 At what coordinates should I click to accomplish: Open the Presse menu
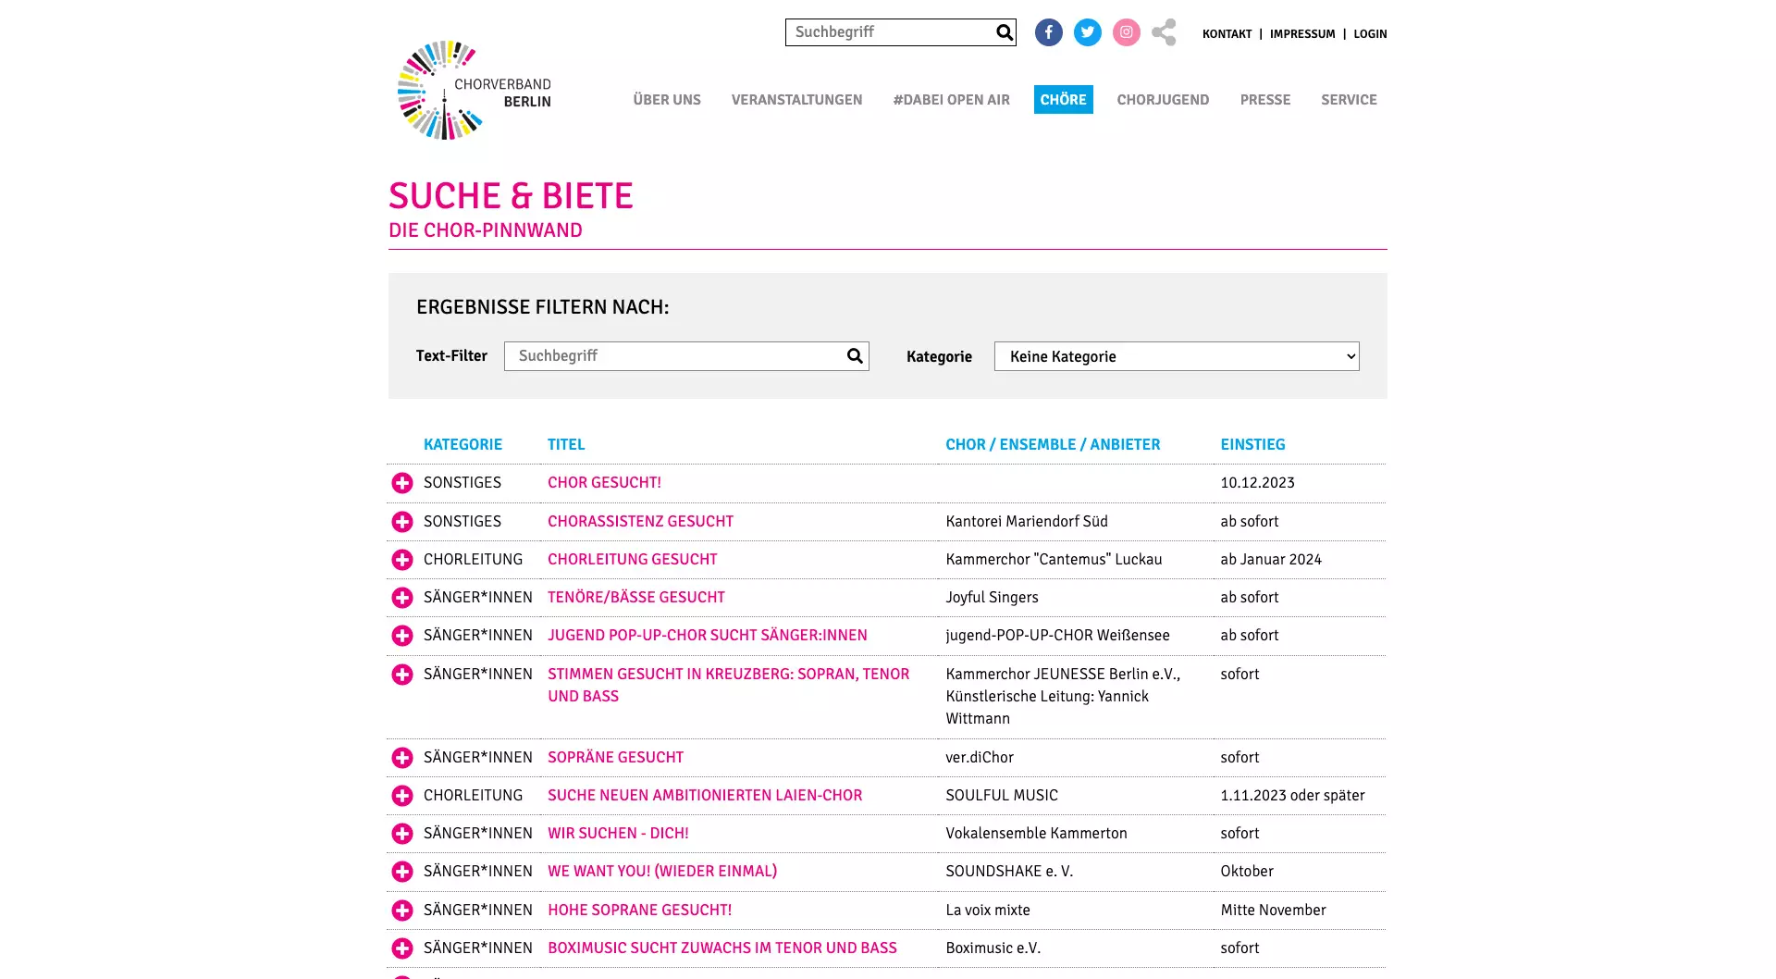pyautogui.click(x=1264, y=100)
